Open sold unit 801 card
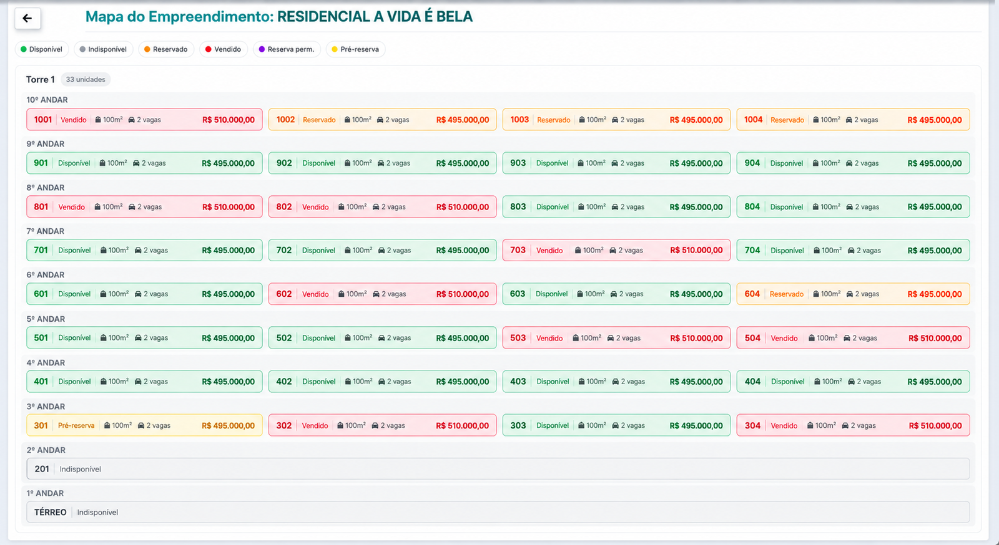Image resolution: width=999 pixels, height=545 pixels. (144, 207)
